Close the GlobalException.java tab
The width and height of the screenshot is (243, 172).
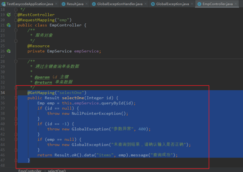[x=192, y=4]
